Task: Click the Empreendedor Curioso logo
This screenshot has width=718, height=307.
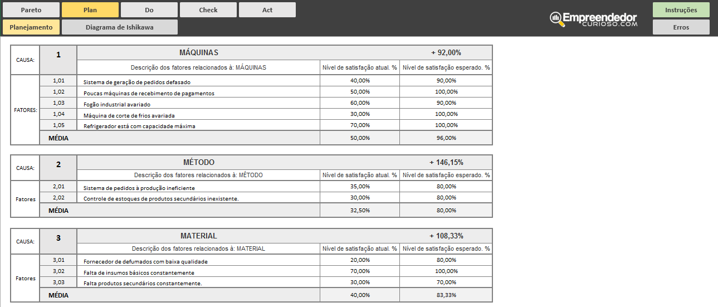Action: point(593,19)
